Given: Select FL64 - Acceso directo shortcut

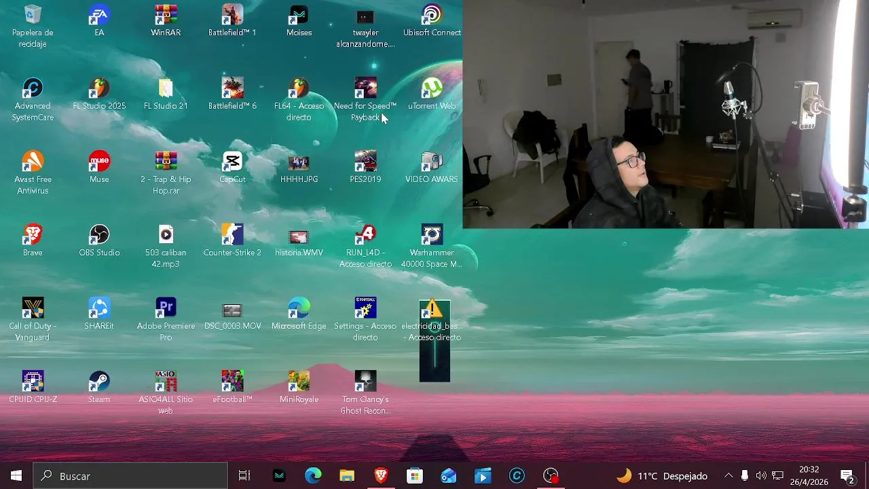Looking at the screenshot, I should 299,99.
